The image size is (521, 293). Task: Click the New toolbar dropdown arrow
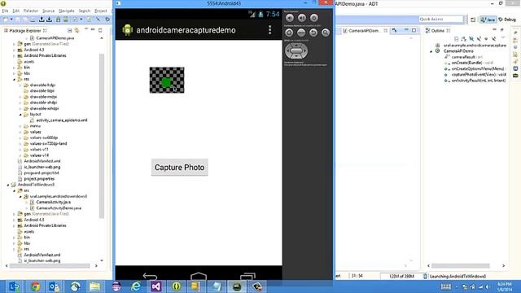pyautogui.click(x=11, y=20)
